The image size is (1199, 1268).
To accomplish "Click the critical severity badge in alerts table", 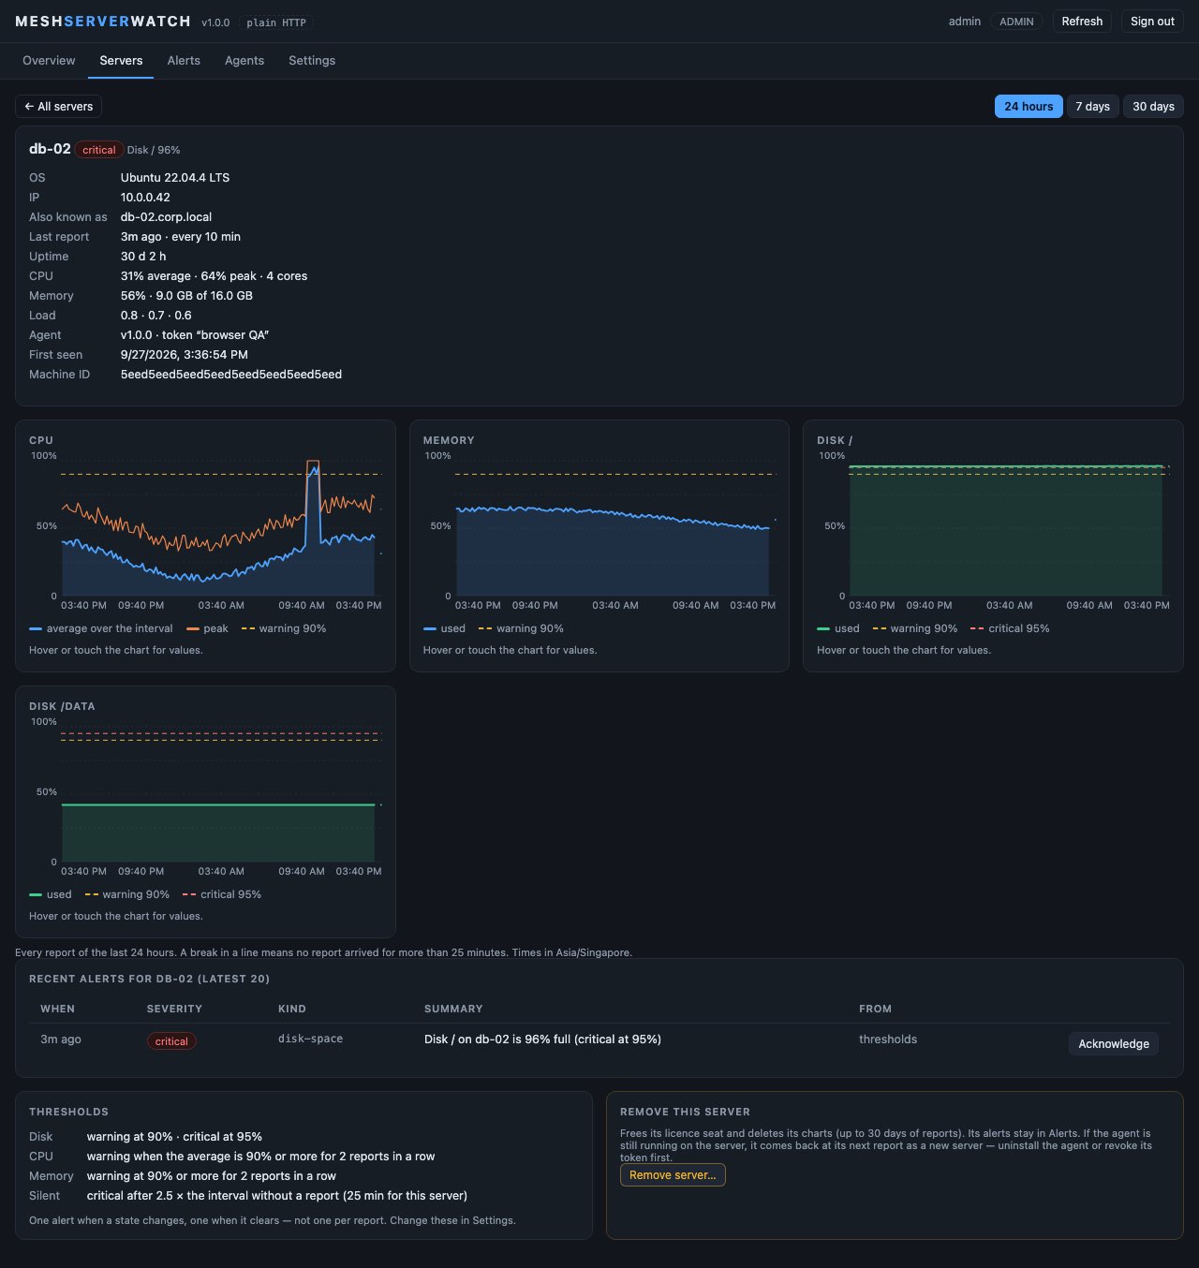I will coord(171,1041).
